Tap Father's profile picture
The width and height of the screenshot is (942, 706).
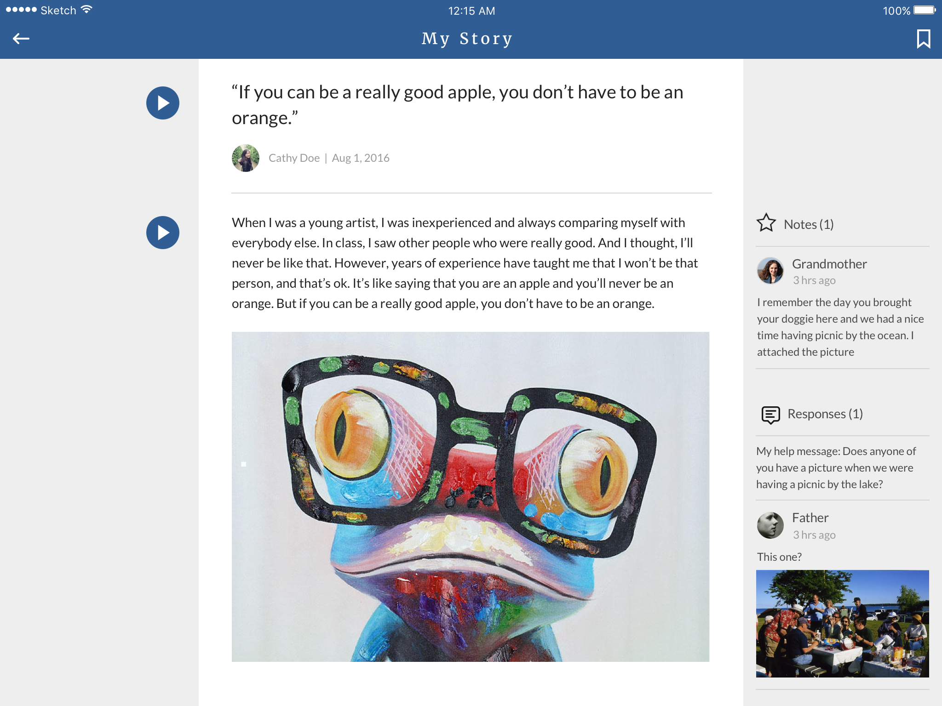coord(770,525)
